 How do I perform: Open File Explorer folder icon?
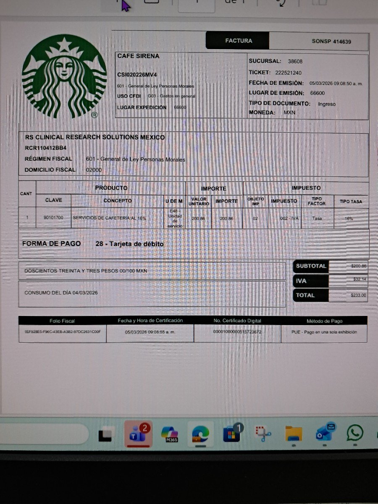point(294,434)
